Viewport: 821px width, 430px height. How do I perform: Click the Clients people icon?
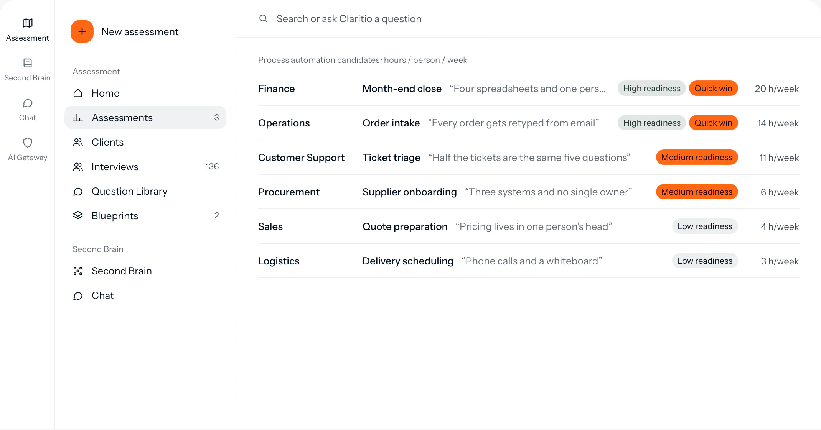[78, 142]
